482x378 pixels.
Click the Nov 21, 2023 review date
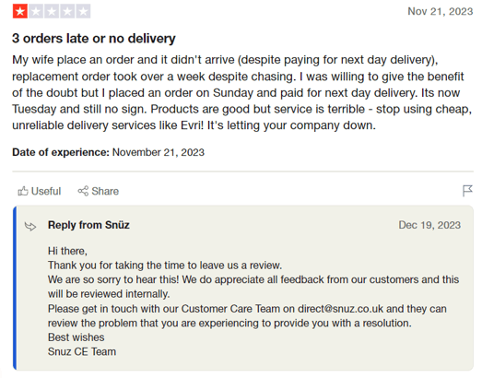(441, 11)
